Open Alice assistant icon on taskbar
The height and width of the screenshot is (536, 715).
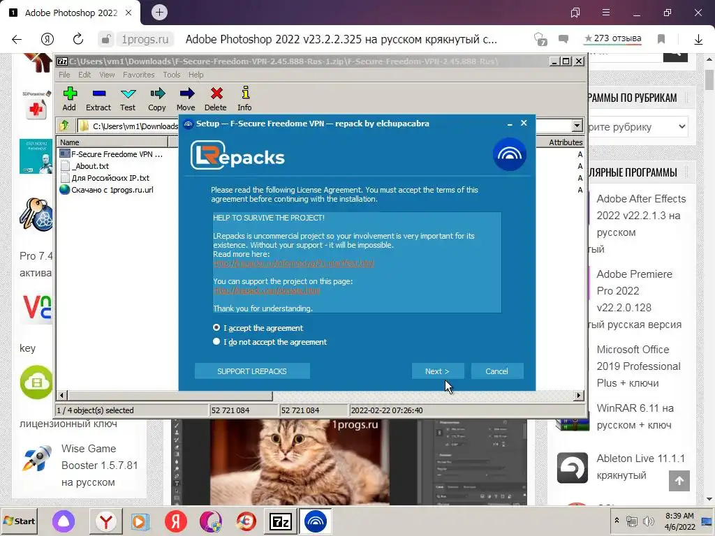(x=64, y=521)
